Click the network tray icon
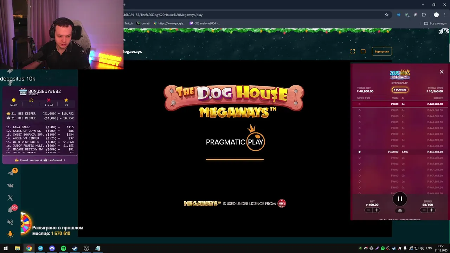Image resolution: width=450 pixels, height=253 pixels. (416, 248)
